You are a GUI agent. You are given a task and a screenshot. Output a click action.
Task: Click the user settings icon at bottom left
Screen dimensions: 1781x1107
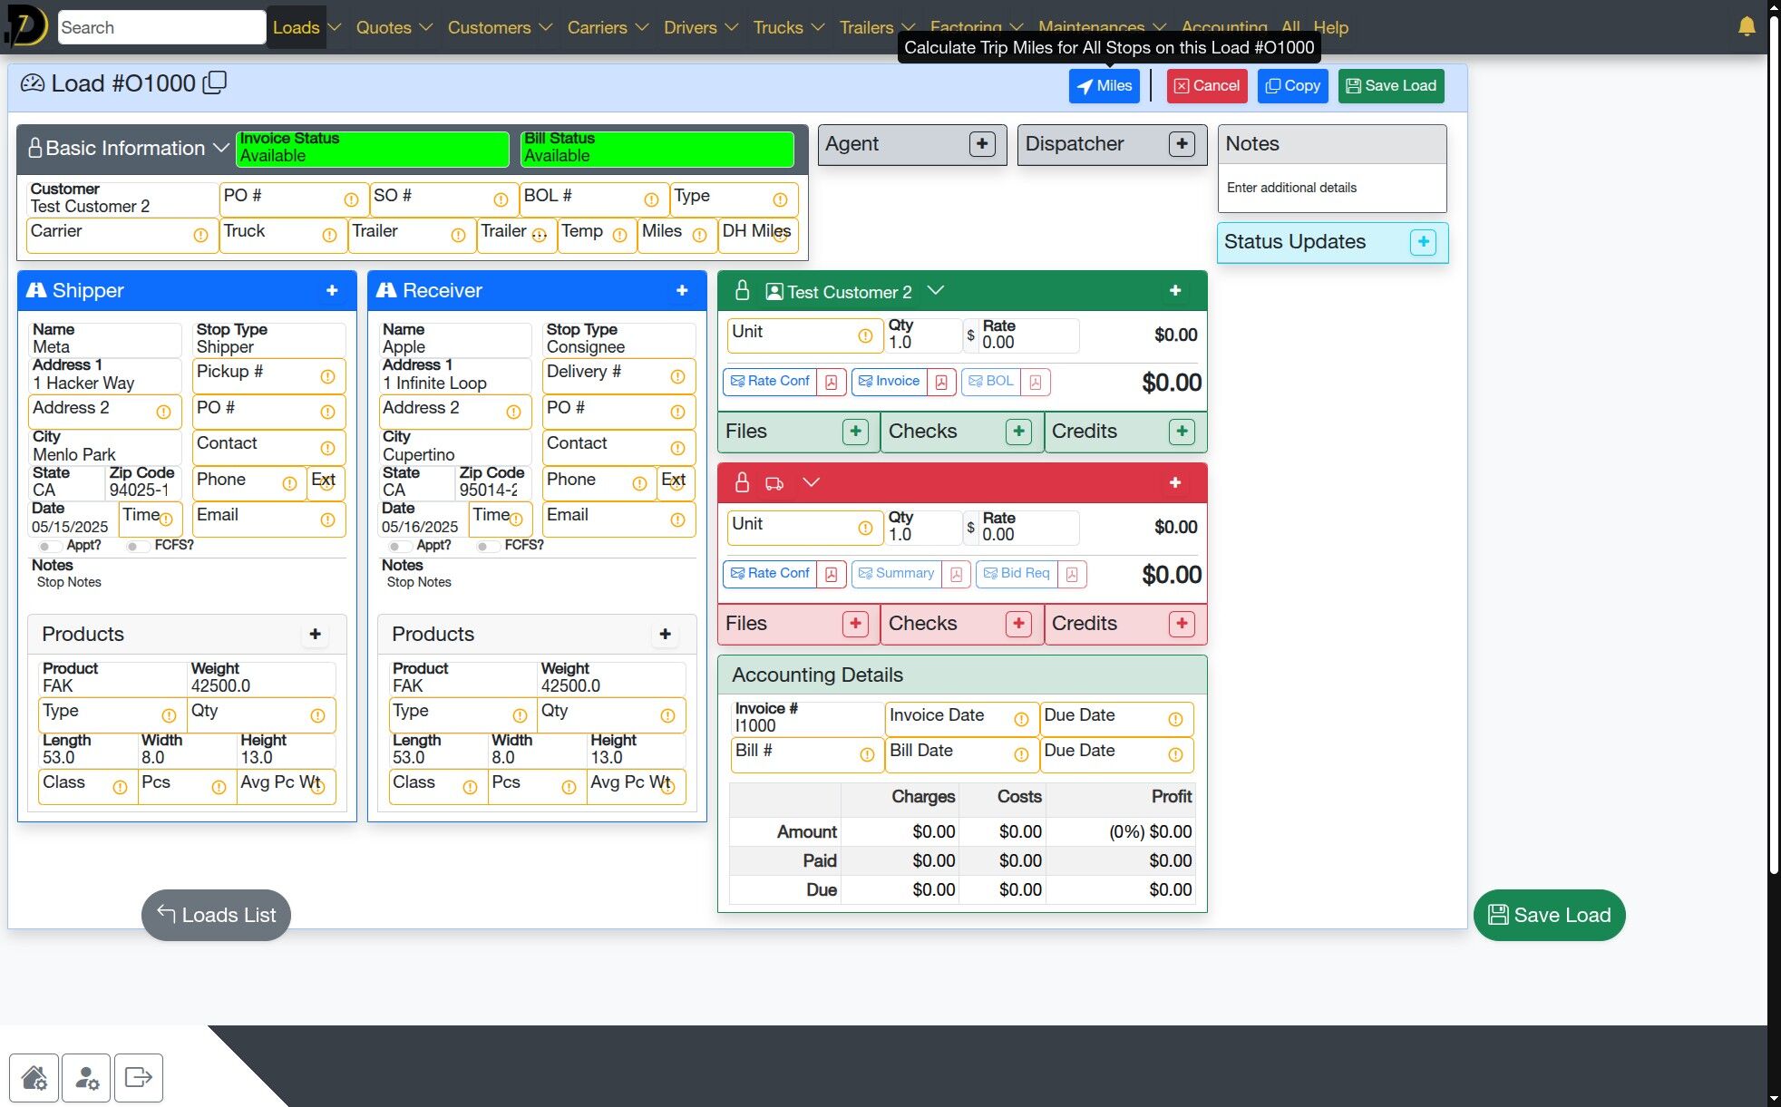(87, 1077)
